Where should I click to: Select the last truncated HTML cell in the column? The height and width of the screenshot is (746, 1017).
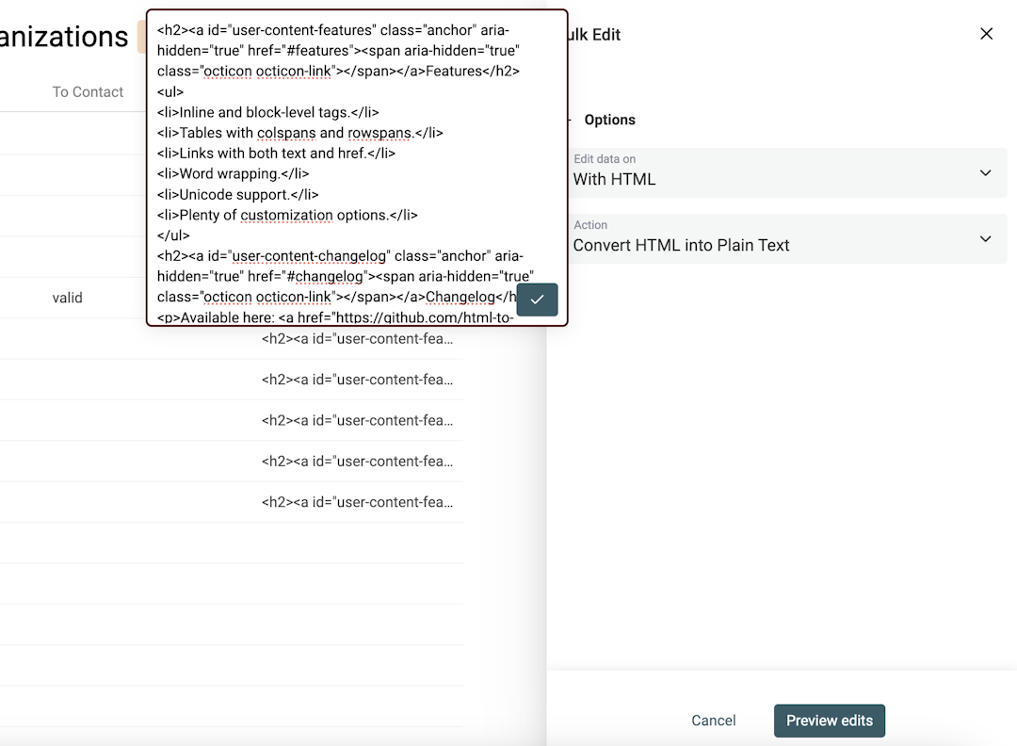(x=358, y=501)
